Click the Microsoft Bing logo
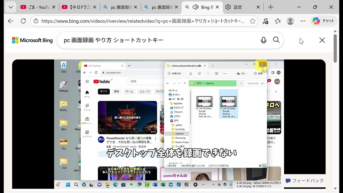The image size is (343, 193). coord(32,40)
